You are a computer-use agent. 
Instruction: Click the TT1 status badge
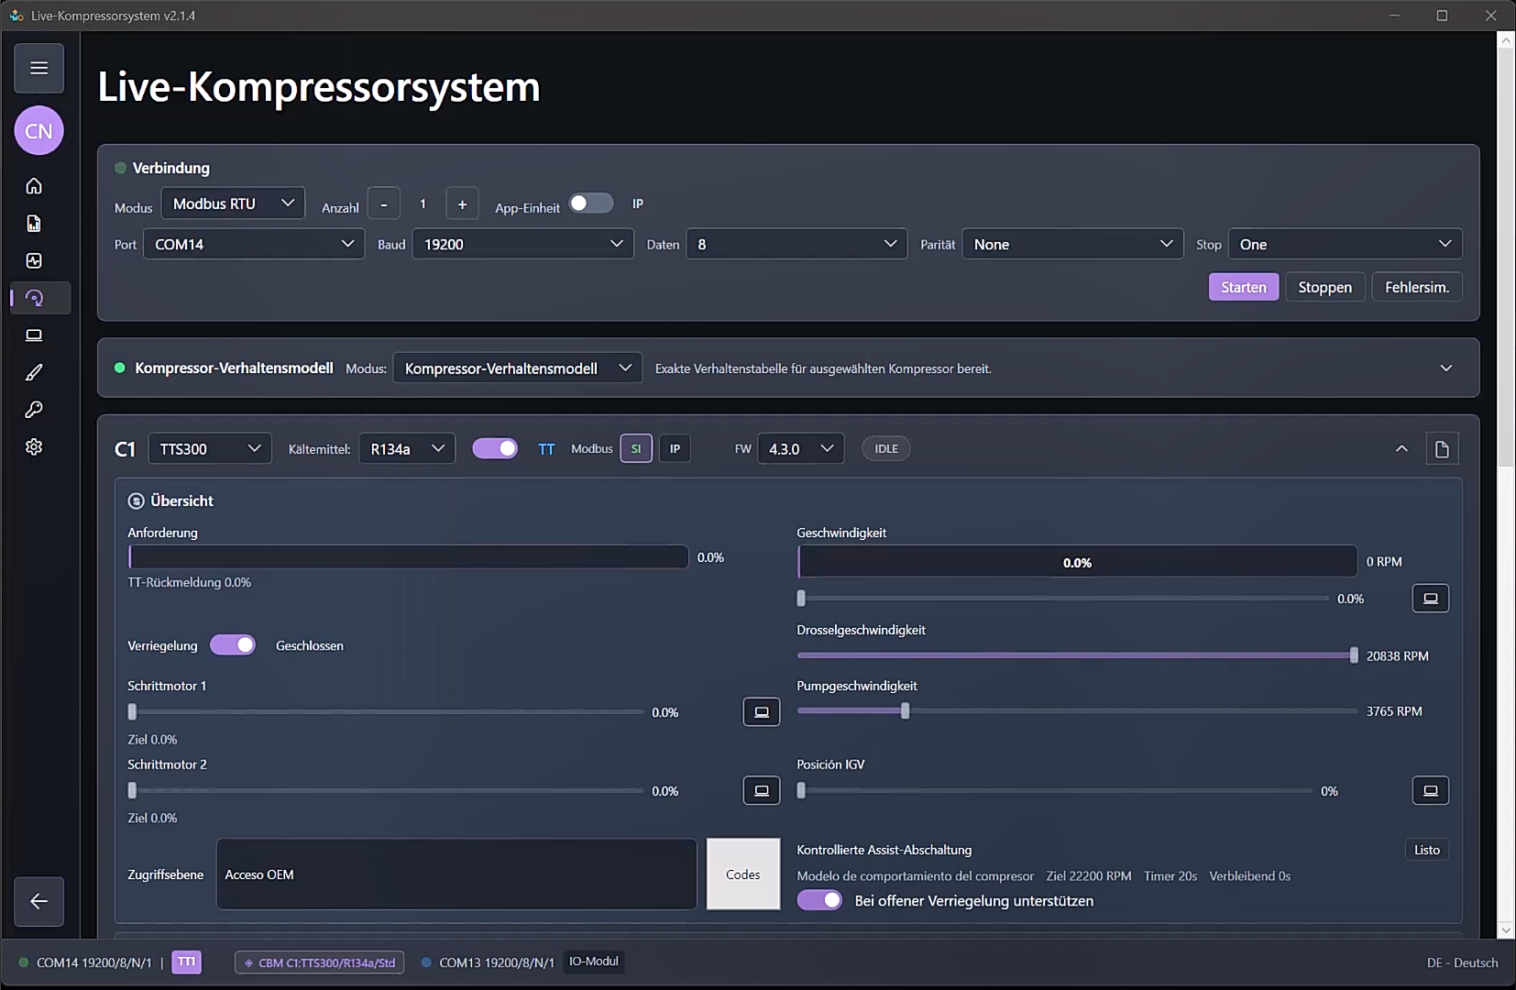click(186, 962)
